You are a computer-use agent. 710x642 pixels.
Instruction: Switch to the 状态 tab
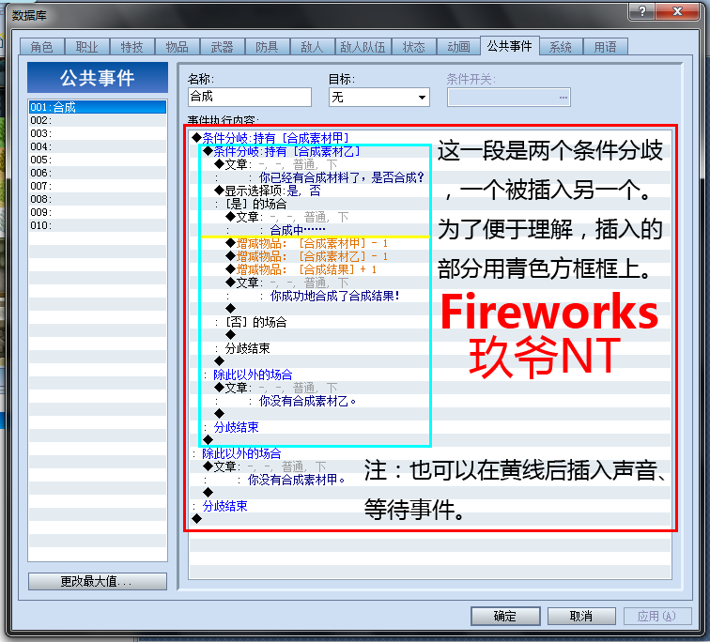(414, 47)
